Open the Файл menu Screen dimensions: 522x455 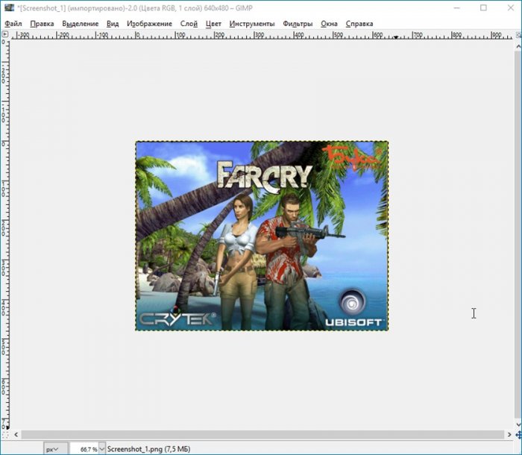tap(13, 24)
